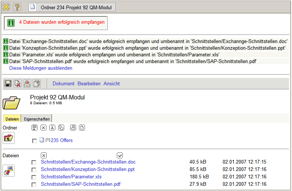Select all files with the checkmark icon
292x191 pixels.
tap(120, 155)
